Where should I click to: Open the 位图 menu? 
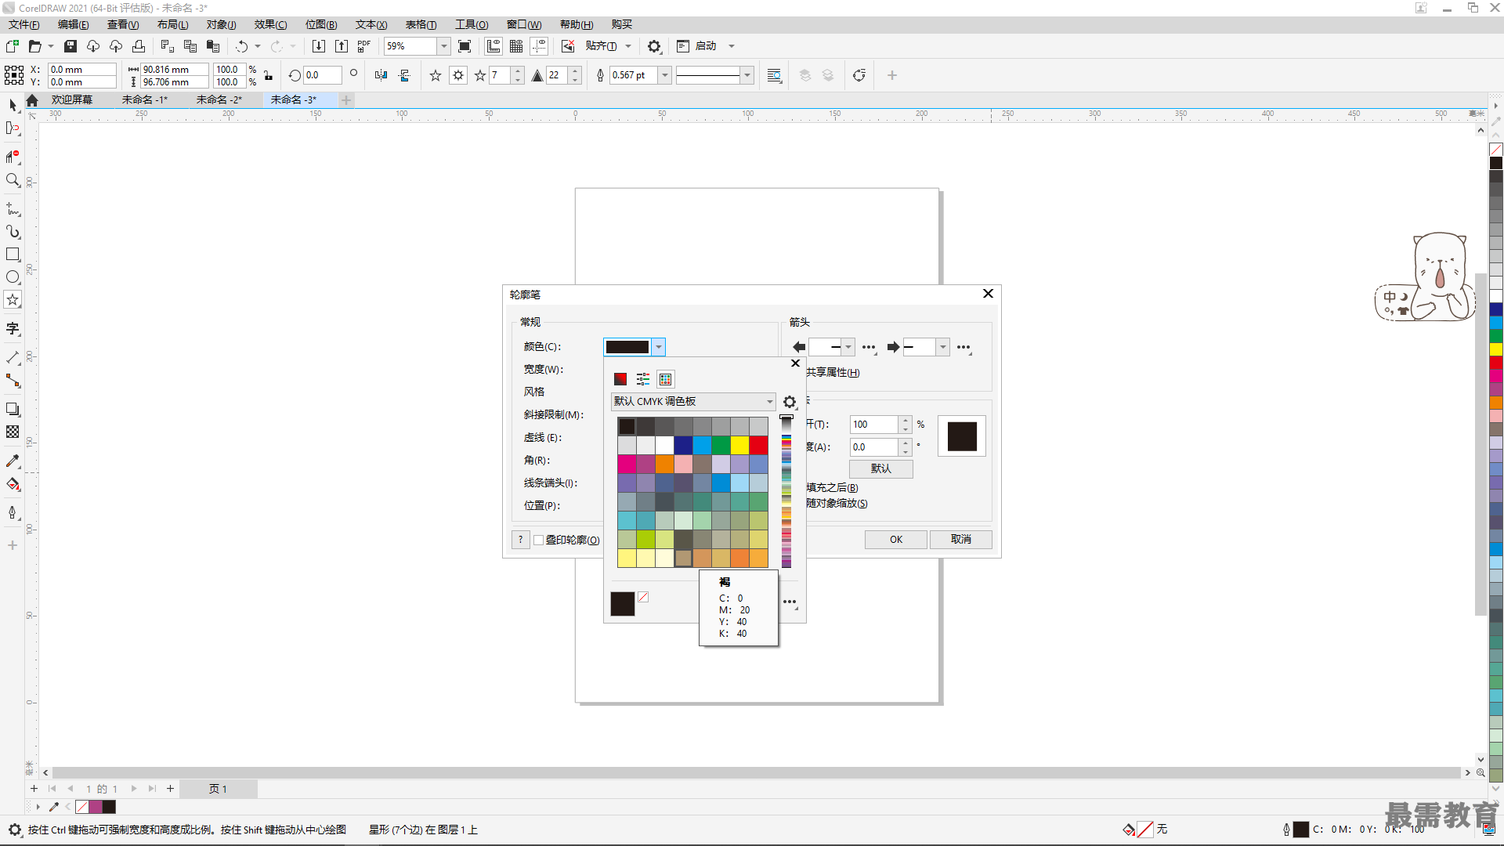(321, 24)
